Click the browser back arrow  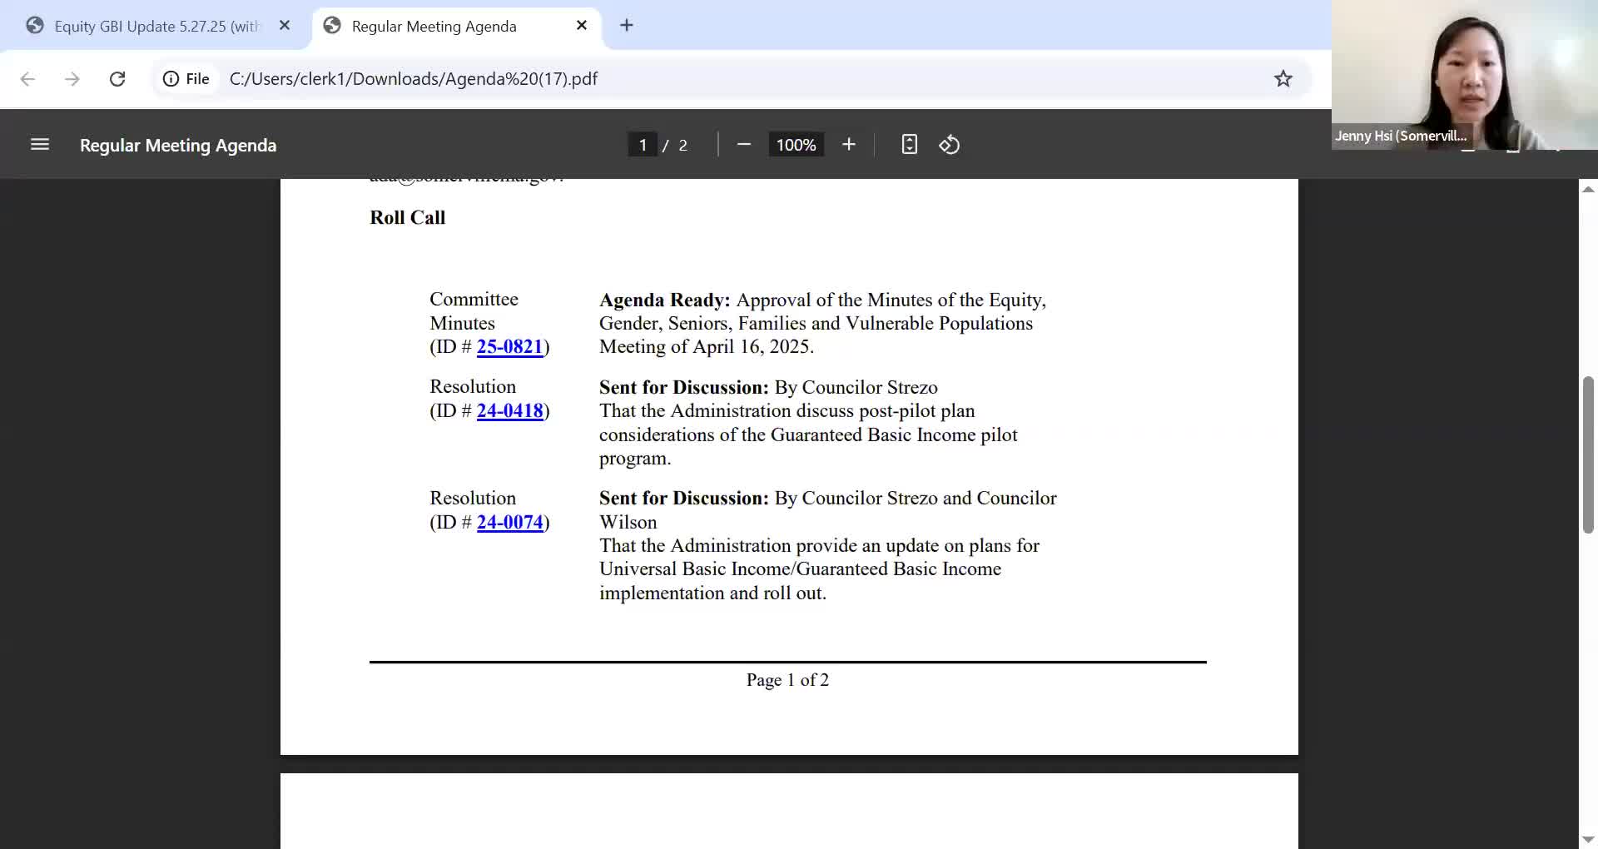point(27,79)
